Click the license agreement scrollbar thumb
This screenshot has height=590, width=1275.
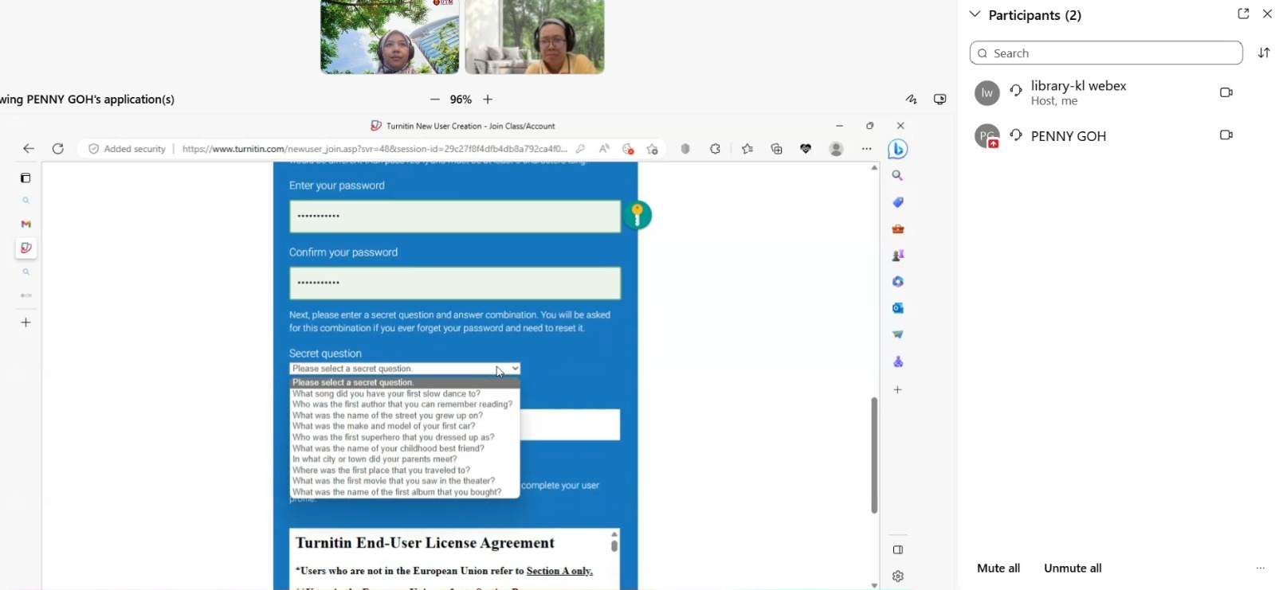coord(614,545)
